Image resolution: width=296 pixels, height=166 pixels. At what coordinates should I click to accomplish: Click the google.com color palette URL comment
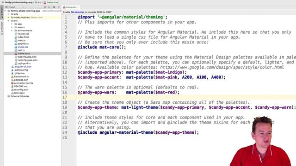(222, 67)
